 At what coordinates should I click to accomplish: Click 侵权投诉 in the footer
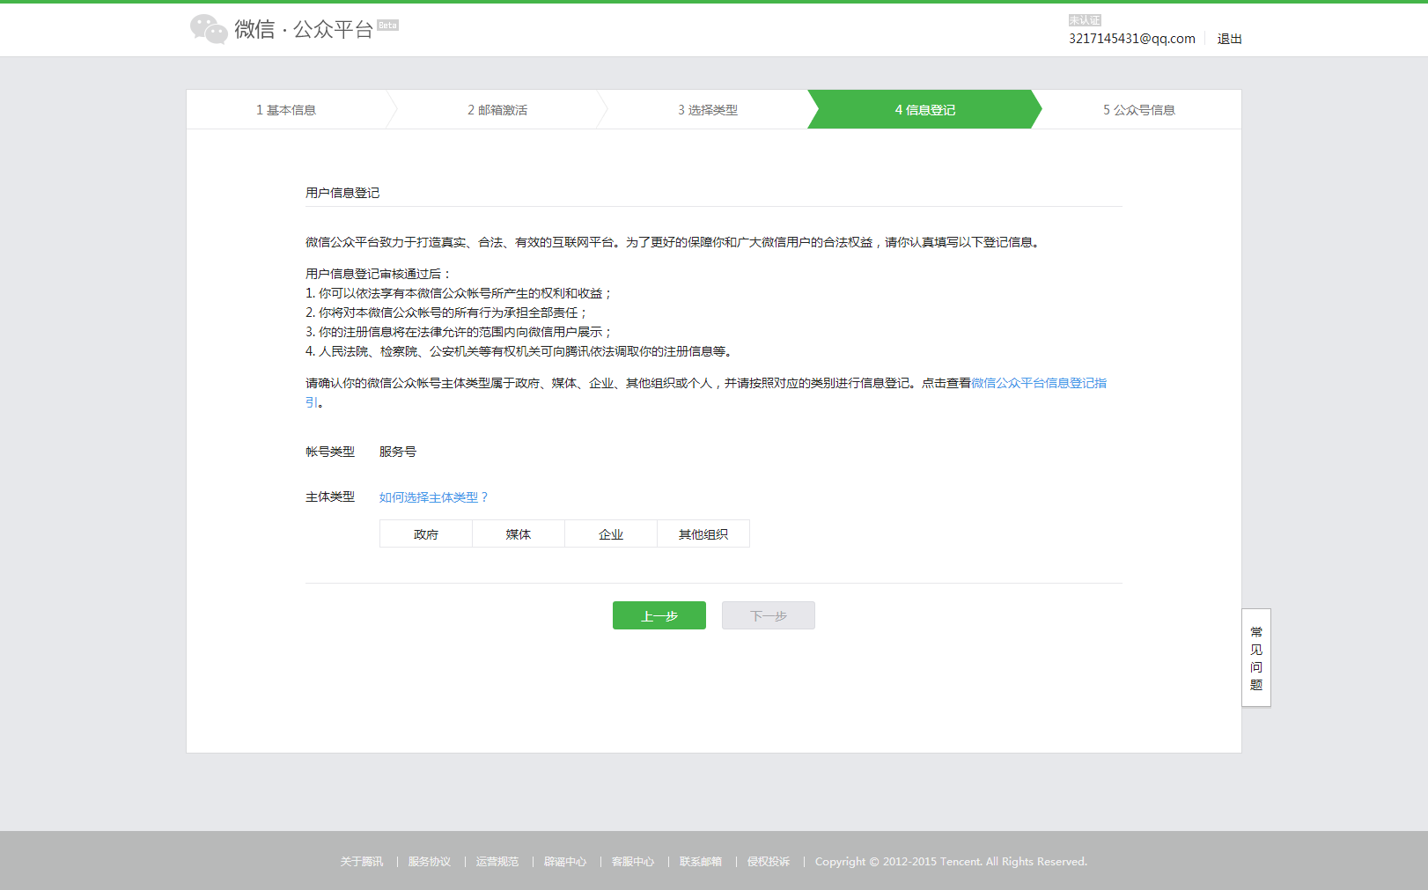coord(769,862)
